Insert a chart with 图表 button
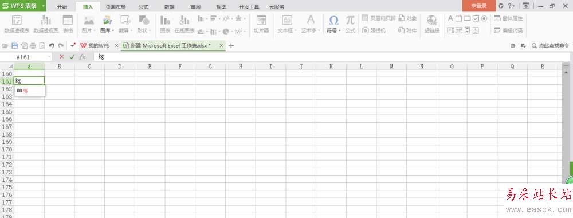The height and width of the screenshot is (218, 573). click(165, 24)
